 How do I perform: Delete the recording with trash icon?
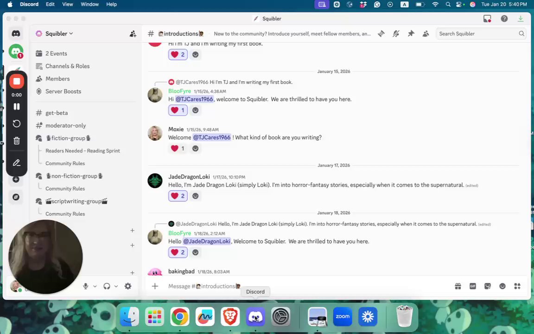tap(16, 141)
